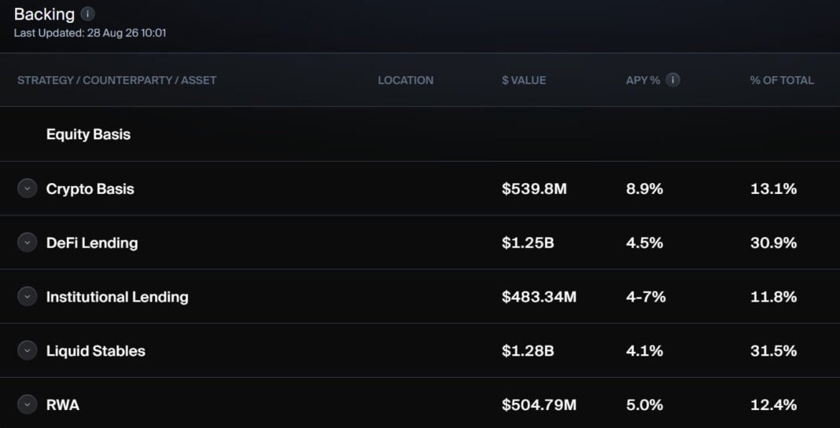Expand the DeFi Lending row chevron
Screen dimensions: 840x428
point(28,243)
